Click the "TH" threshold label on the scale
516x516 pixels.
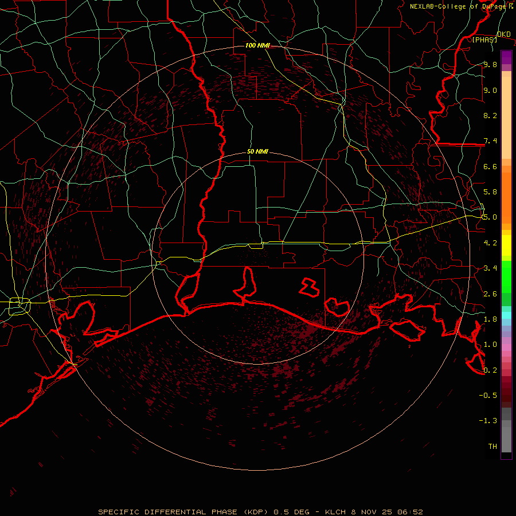coord(492,447)
